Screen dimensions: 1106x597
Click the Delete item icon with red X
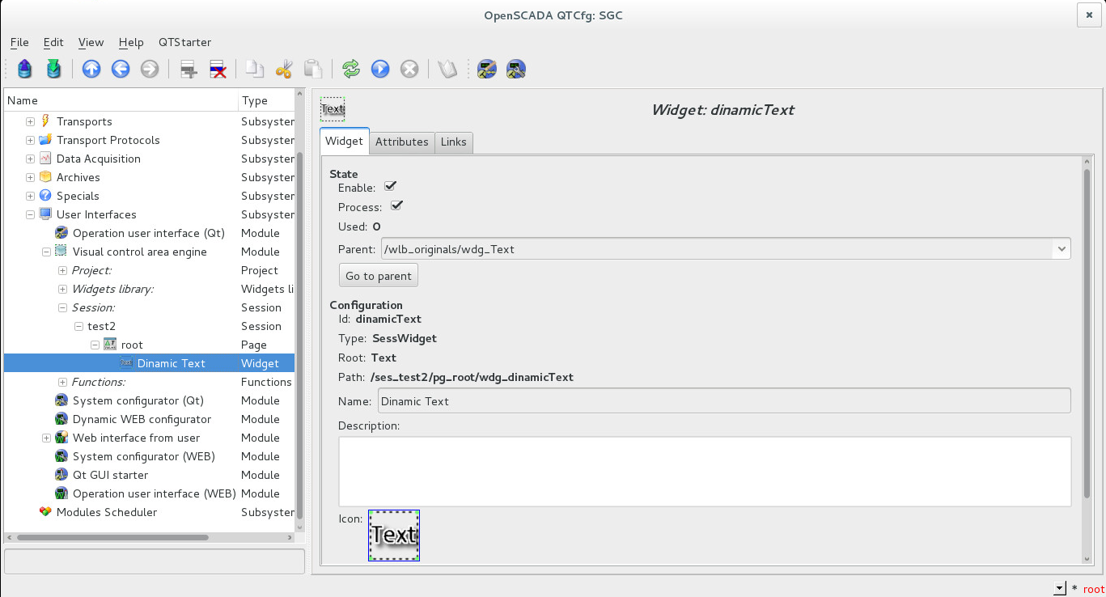coord(218,70)
